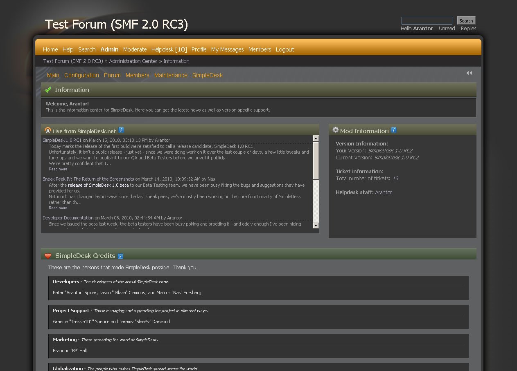Click Your Version SimpleDesk 1.0 RC2 text
The height and width of the screenshot is (371, 517).
point(390,151)
